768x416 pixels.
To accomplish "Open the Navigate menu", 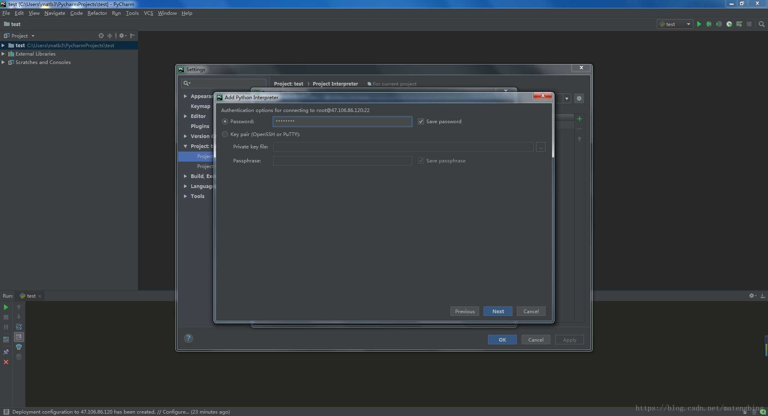I will (x=55, y=13).
